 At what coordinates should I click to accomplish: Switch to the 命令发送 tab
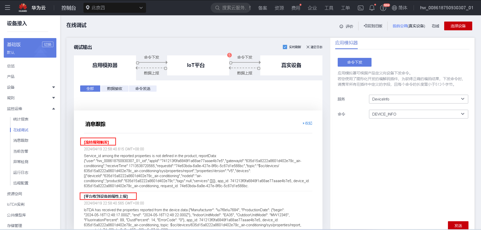[x=143, y=88]
